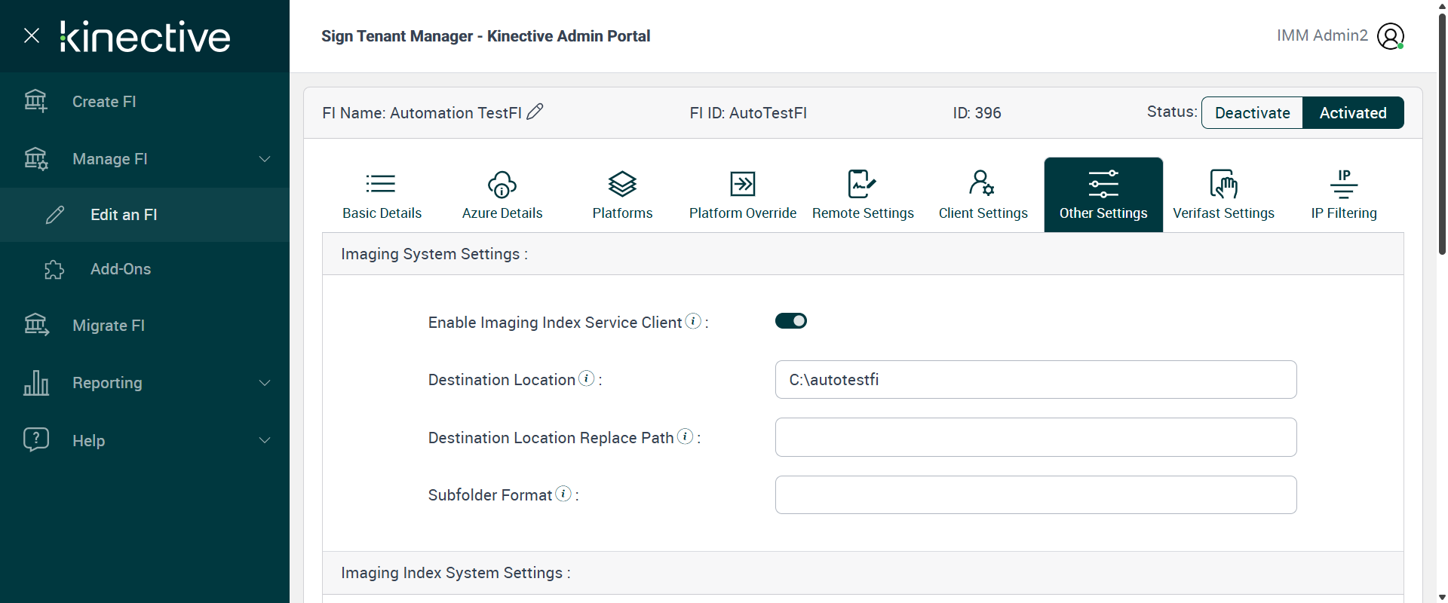Screen dimensions: 1448x603
Task: Toggle Enable Imaging Index Service Client switch
Action: click(x=791, y=321)
